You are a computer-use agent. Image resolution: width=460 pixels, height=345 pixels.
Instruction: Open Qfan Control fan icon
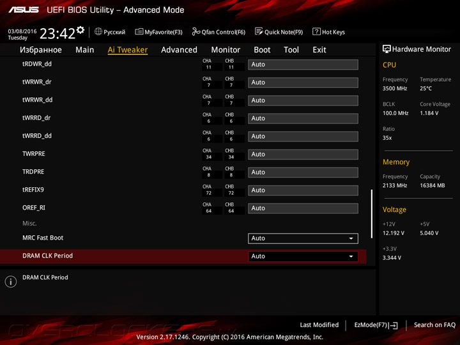[x=195, y=31]
